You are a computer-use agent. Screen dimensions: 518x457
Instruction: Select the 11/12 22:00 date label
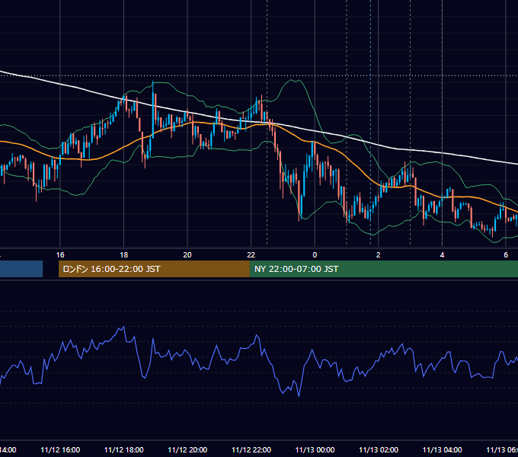tap(251, 449)
